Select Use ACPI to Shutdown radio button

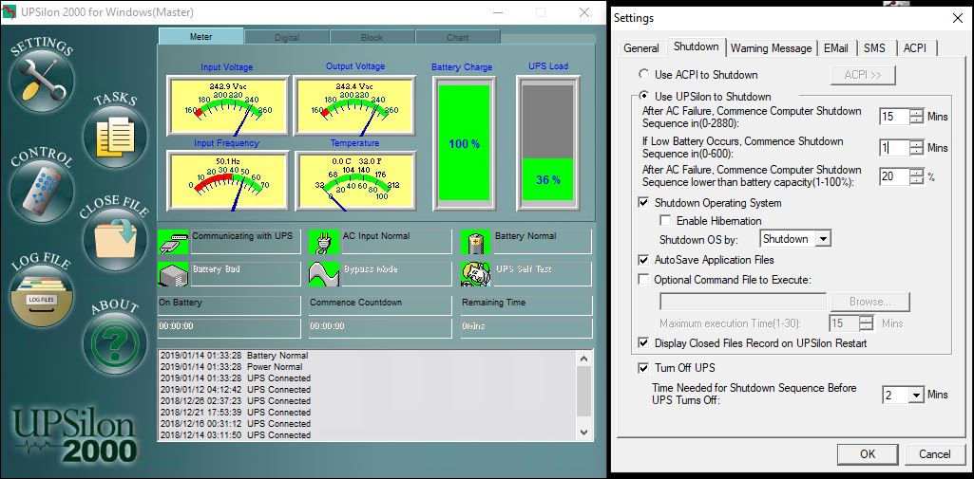(644, 74)
